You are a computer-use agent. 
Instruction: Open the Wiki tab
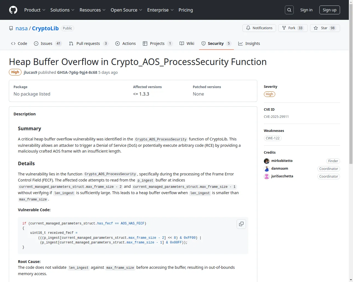(187, 44)
